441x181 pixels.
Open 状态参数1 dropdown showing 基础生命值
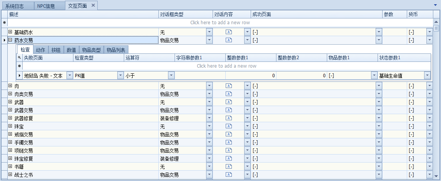coord(427,76)
